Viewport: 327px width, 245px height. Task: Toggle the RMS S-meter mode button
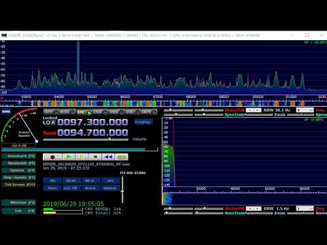click(x=6, y=112)
